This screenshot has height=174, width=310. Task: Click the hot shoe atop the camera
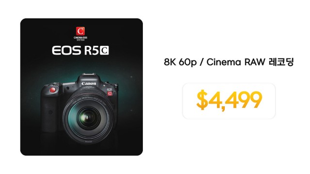click(89, 75)
